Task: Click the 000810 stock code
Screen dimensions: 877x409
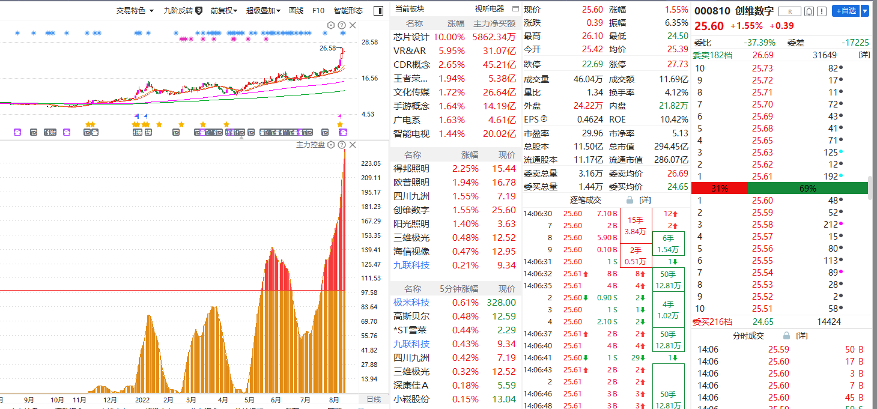Action: tap(712, 11)
